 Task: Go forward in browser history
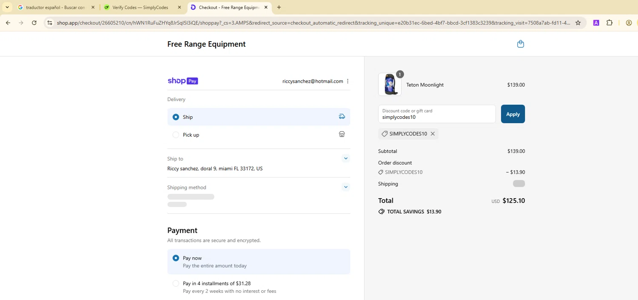click(x=21, y=23)
